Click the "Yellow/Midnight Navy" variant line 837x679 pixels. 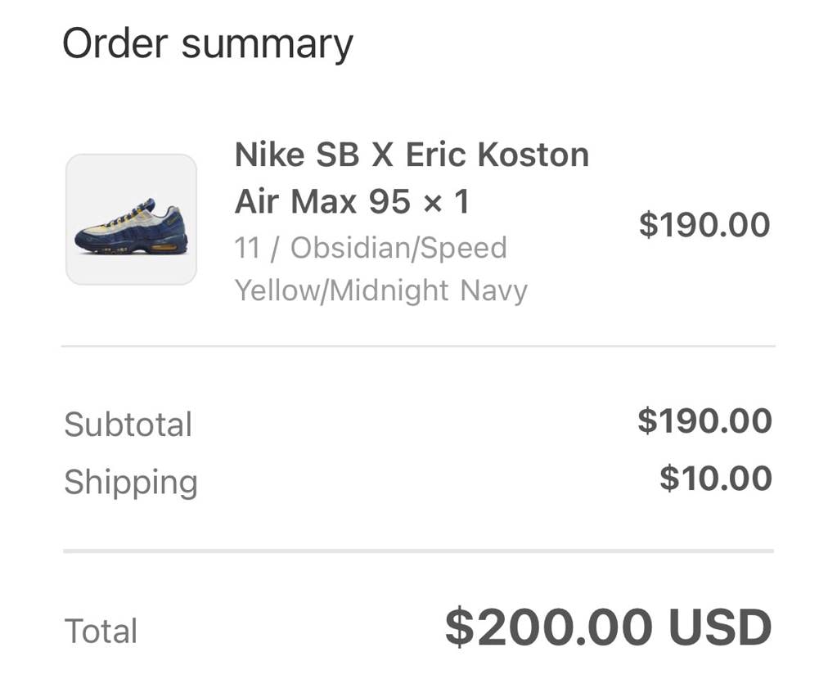click(x=381, y=290)
